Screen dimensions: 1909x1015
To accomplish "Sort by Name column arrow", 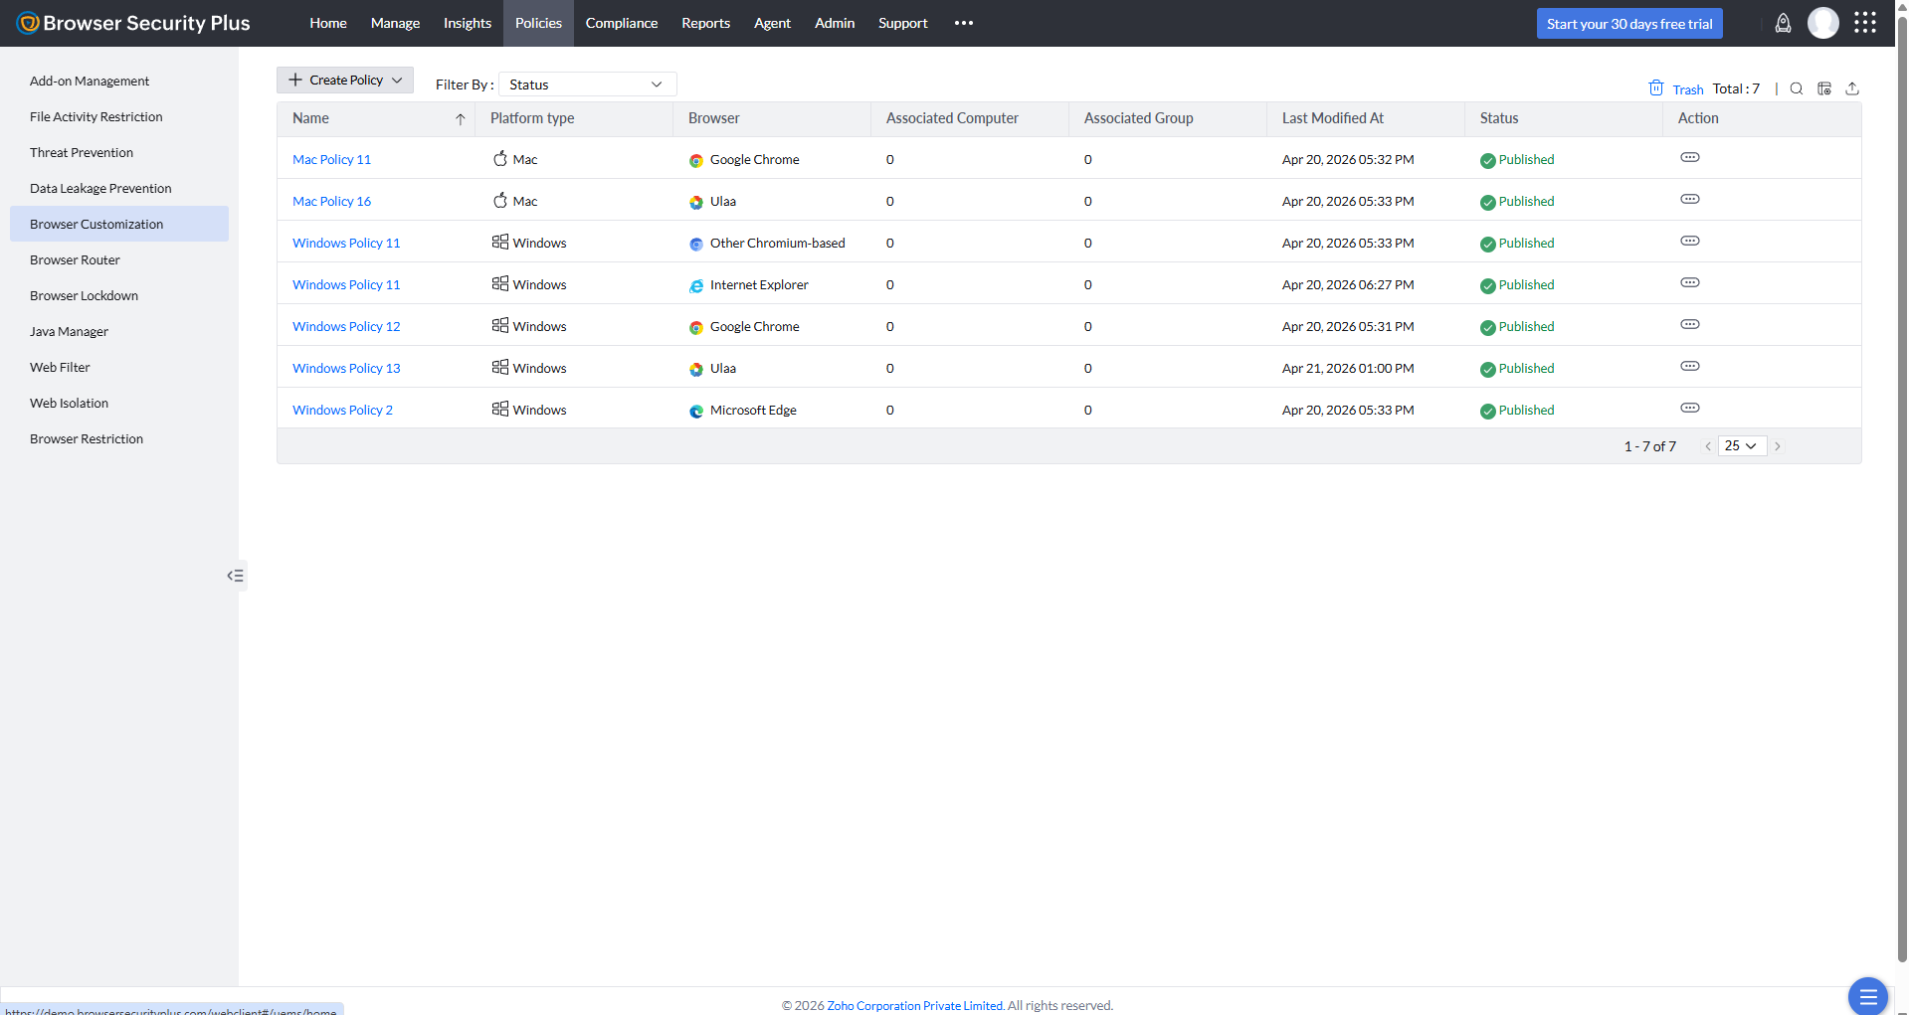I will [461, 119].
